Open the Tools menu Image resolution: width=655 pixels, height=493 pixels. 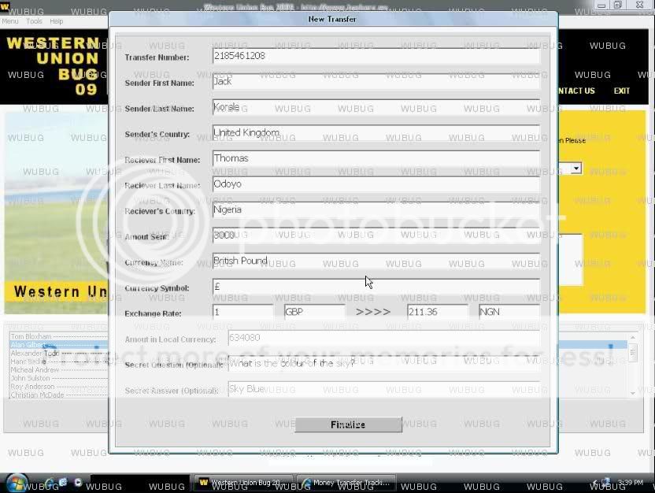point(34,21)
